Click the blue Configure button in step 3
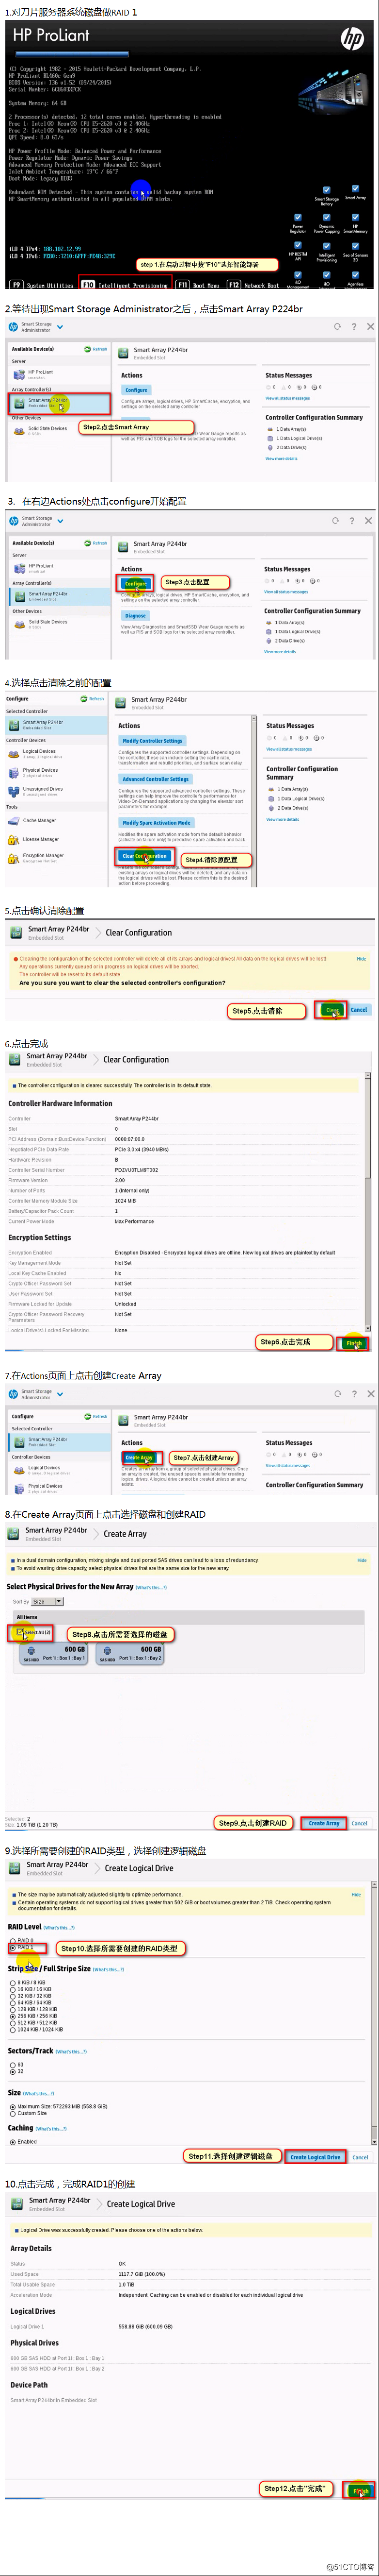The height and width of the screenshot is (2576, 379). pyautogui.click(x=136, y=583)
